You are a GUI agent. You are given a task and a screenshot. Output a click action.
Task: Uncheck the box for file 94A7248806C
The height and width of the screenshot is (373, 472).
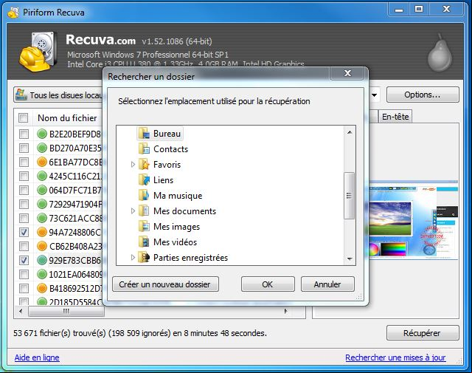coord(24,232)
